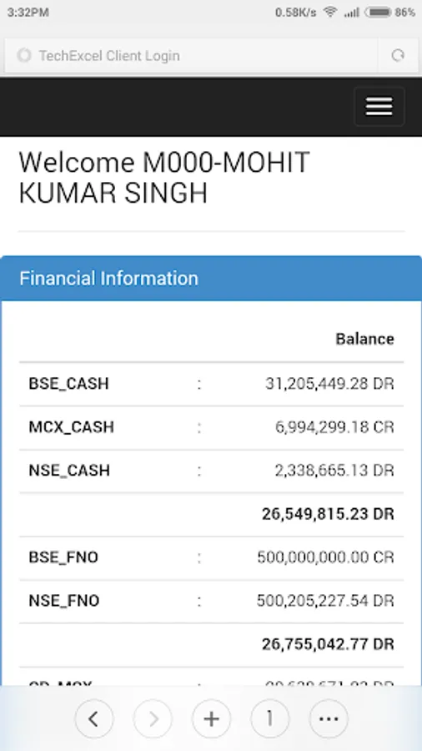The width and height of the screenshot is (422, 751).
Task: Go back with the browser back arrow
Action: coord(93,718)
